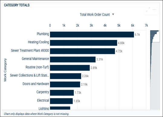Screen dimensions: 163x117
Task: Click the Electrical bar
Action: [61, 101]
